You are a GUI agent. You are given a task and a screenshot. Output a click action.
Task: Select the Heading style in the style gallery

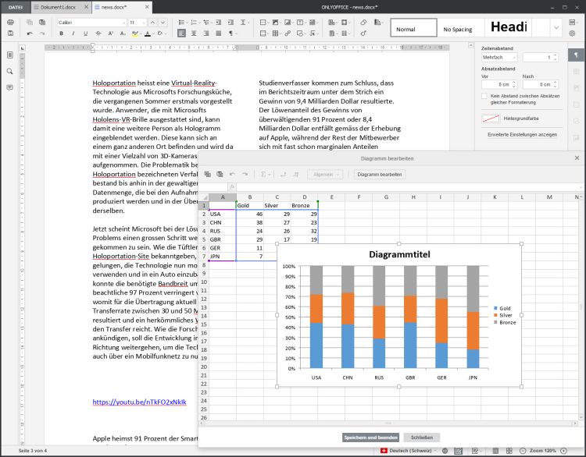[x=508, y=28]
